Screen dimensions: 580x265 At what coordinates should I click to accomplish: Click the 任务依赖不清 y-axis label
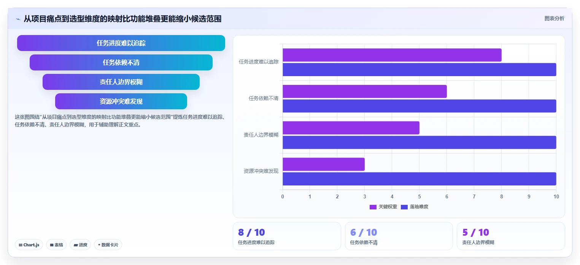pyautogui.click(x=264, y=98)
